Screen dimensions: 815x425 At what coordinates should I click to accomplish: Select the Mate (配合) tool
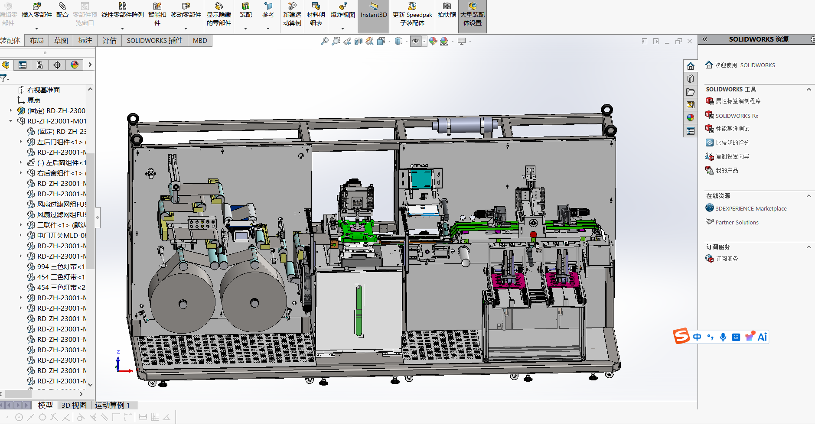[62, 10]
